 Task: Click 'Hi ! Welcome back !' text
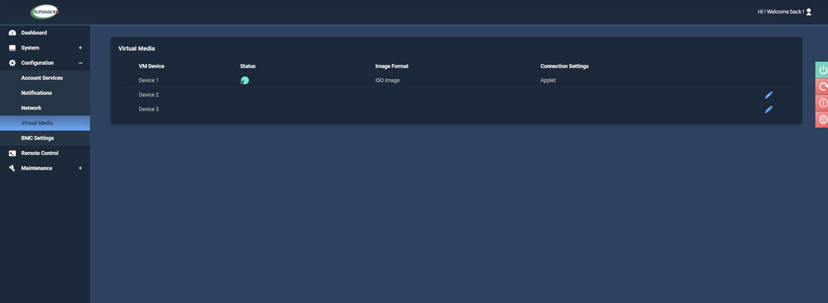click(780, 12)
